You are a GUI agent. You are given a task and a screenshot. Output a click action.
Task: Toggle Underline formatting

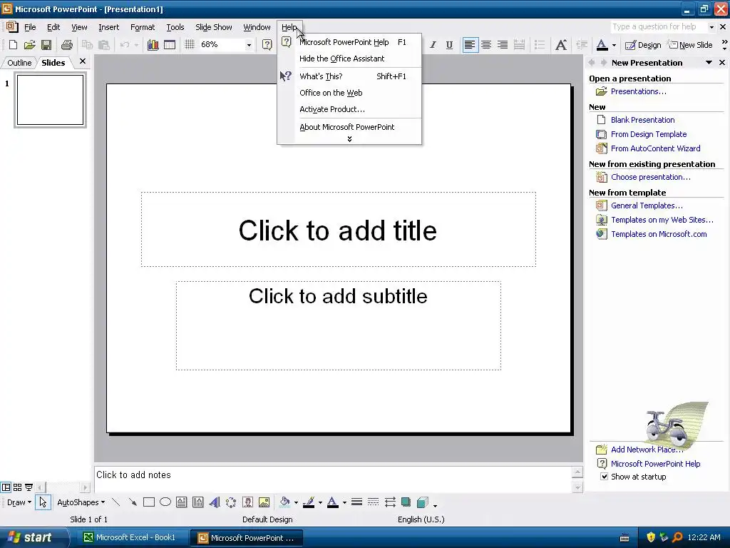click(449, 45)
